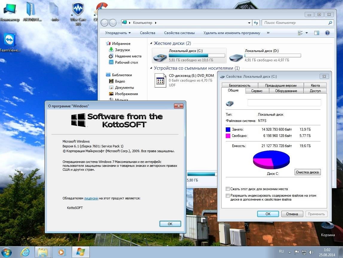The width and height of the screenshot is (343, 258).
Task: Switch to the Предыдущие версии tab
Action: [x=281, y=85]
